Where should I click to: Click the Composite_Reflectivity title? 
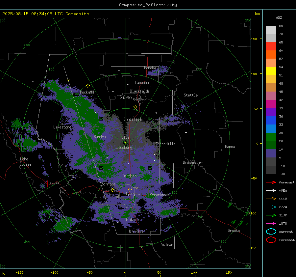pyautogui.click(x=148, y=5)
